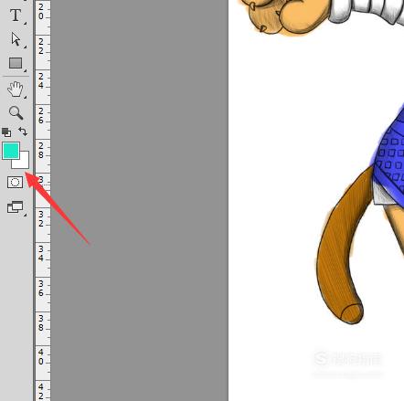Select the Horizontal Type tool
The width and height of the screenshot is (404, 401).
[16, 16]
